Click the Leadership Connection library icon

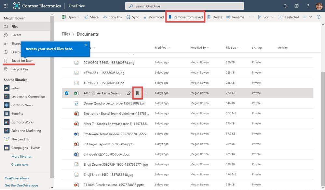(7, 96)
